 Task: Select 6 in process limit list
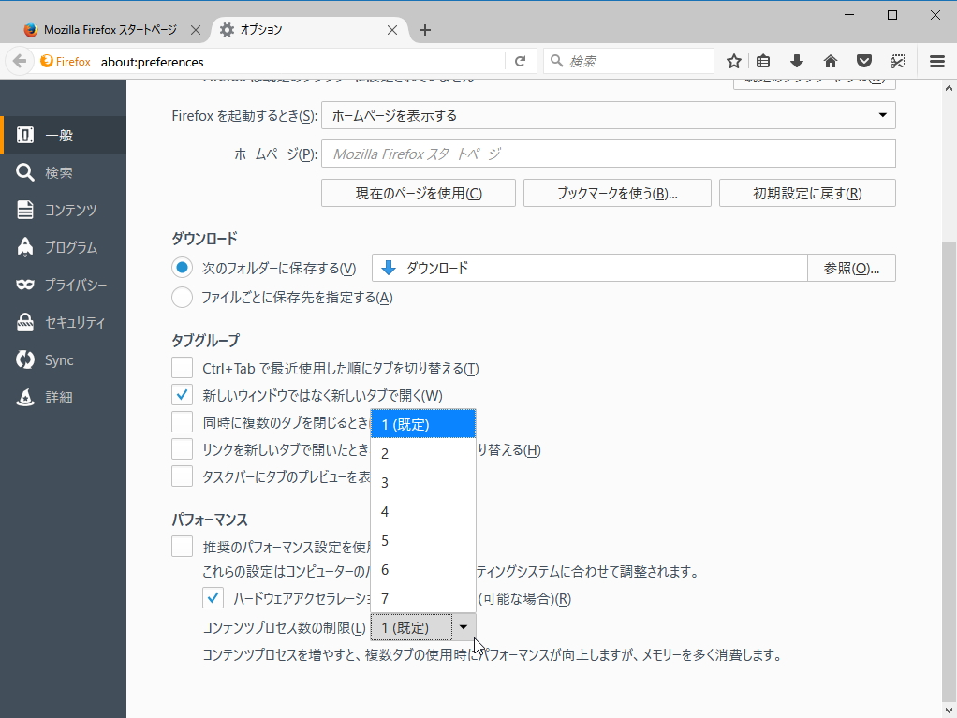[423, 570]
